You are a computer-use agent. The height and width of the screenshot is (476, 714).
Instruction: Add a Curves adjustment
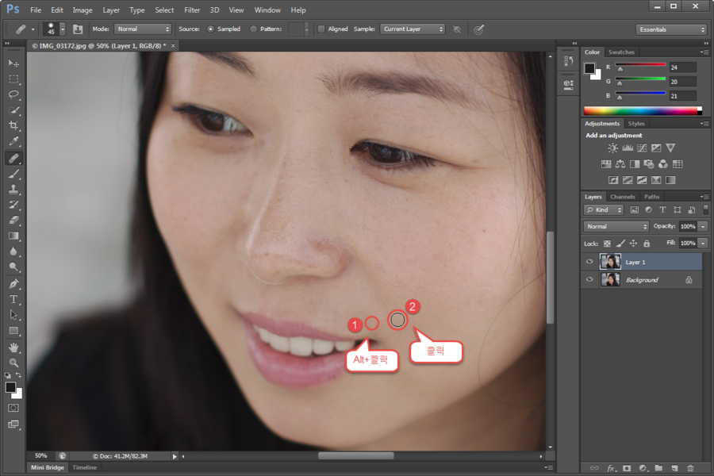[x=642, y=148]
